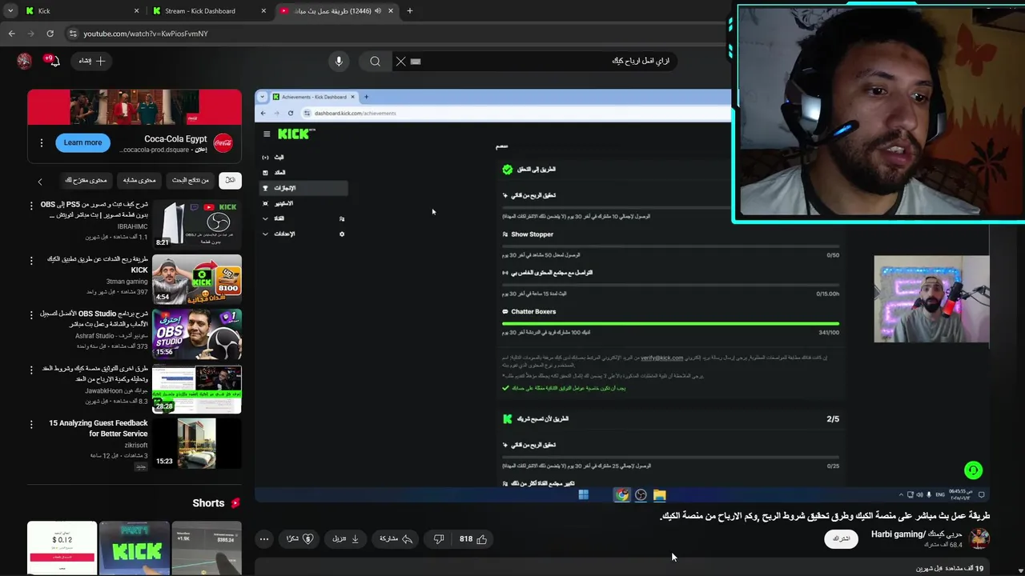Open options menu for PS5 OBS video
The image size is (1025, 576).
32,206
